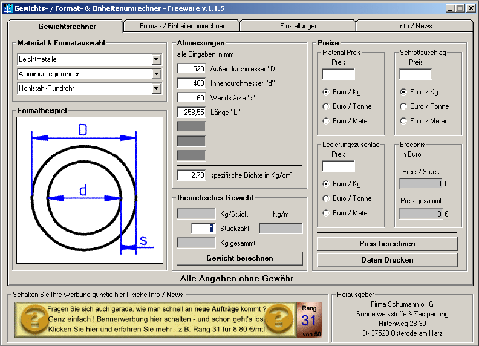This screenshot has width=479, height=346.
Task: Click "D- 37520 Osterode am Harz" text
Action: tap(402, 333)
